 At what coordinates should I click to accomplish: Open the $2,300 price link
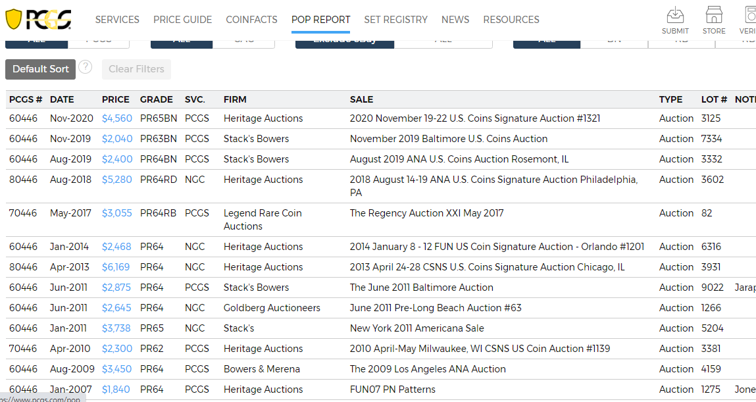pos(116,349)
